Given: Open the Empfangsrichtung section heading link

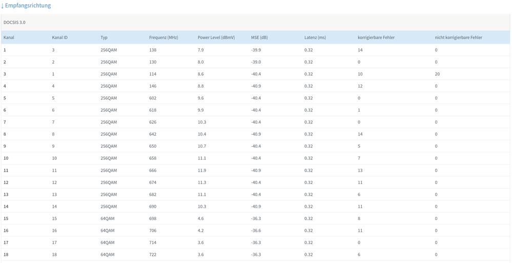Looking at the screenshot, I should (28, 6).
